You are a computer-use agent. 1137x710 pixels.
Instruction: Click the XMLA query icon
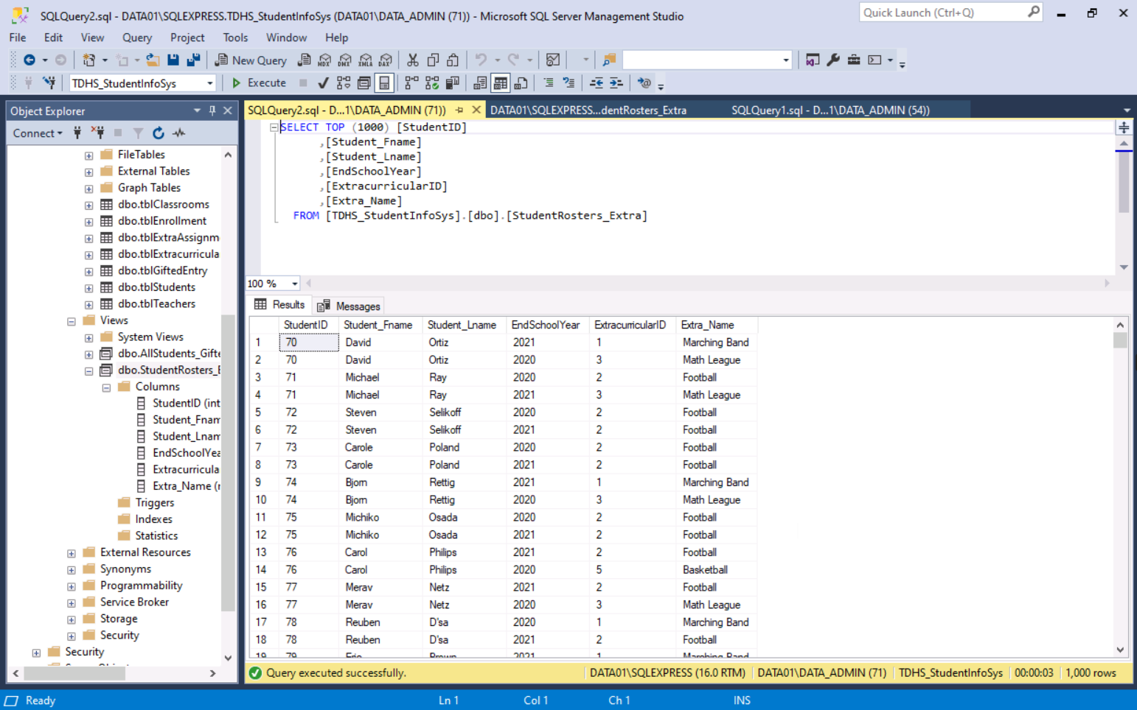pyautogui.click(x=365, y=60)
